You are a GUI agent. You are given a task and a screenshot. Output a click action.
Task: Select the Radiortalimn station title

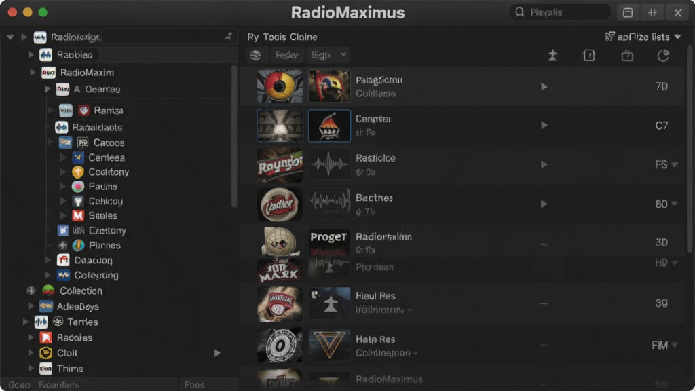point(383,237)
